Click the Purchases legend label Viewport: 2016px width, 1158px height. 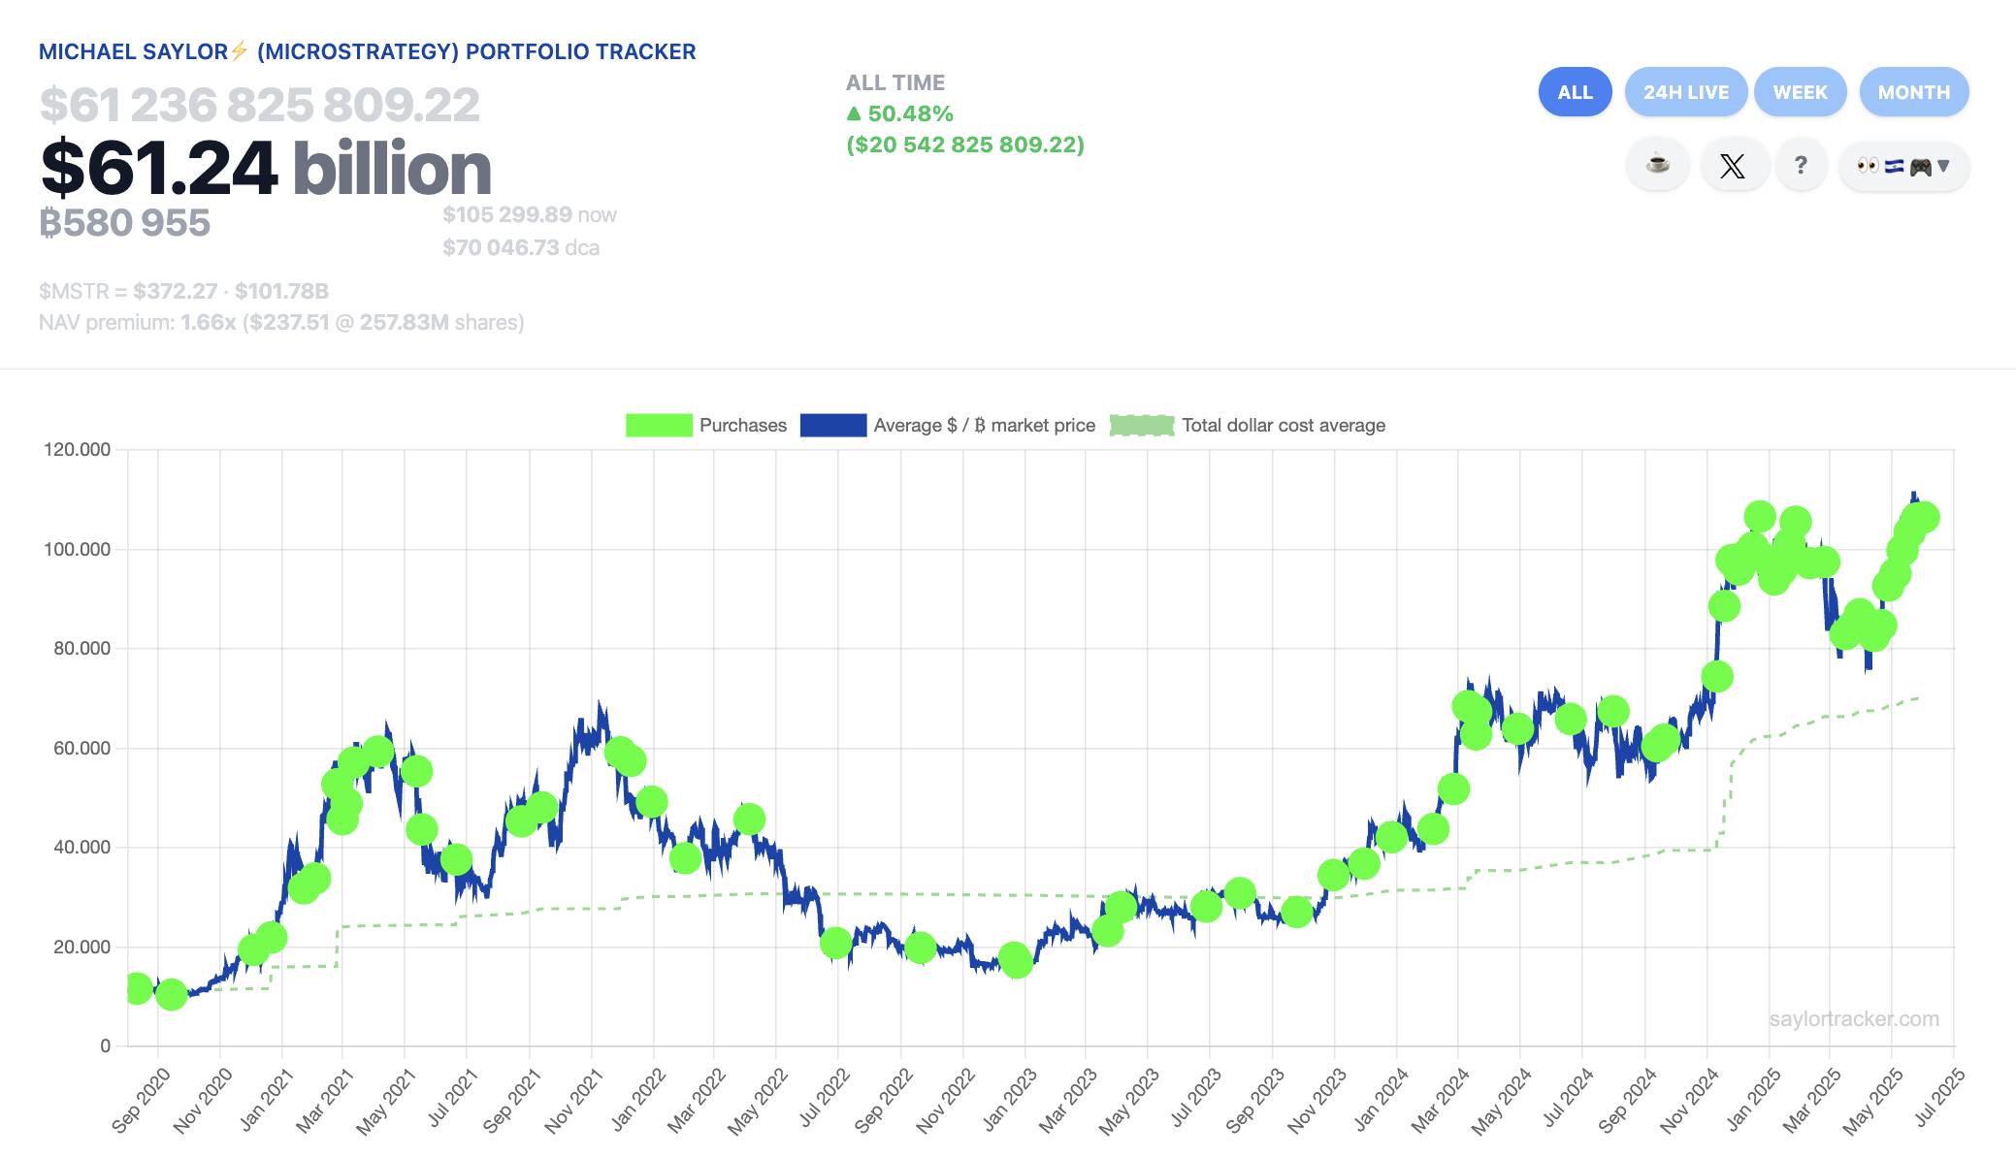(x=743, y=425)
